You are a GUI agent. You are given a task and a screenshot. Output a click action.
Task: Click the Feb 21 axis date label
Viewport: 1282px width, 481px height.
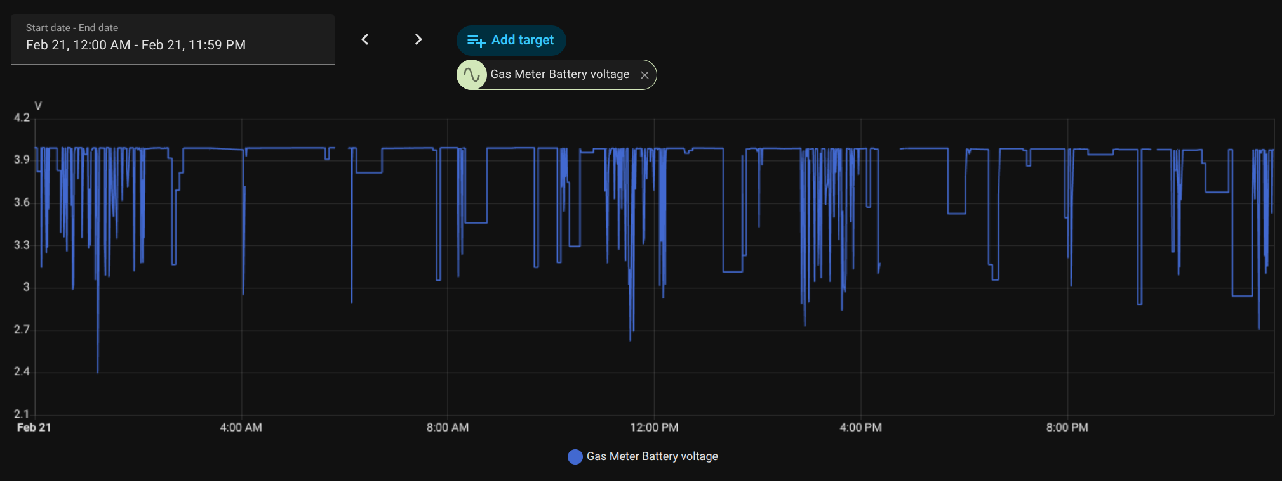(34, 427)
